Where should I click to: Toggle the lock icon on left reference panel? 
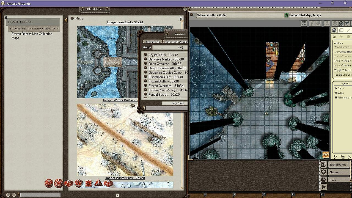click(6, 17)
